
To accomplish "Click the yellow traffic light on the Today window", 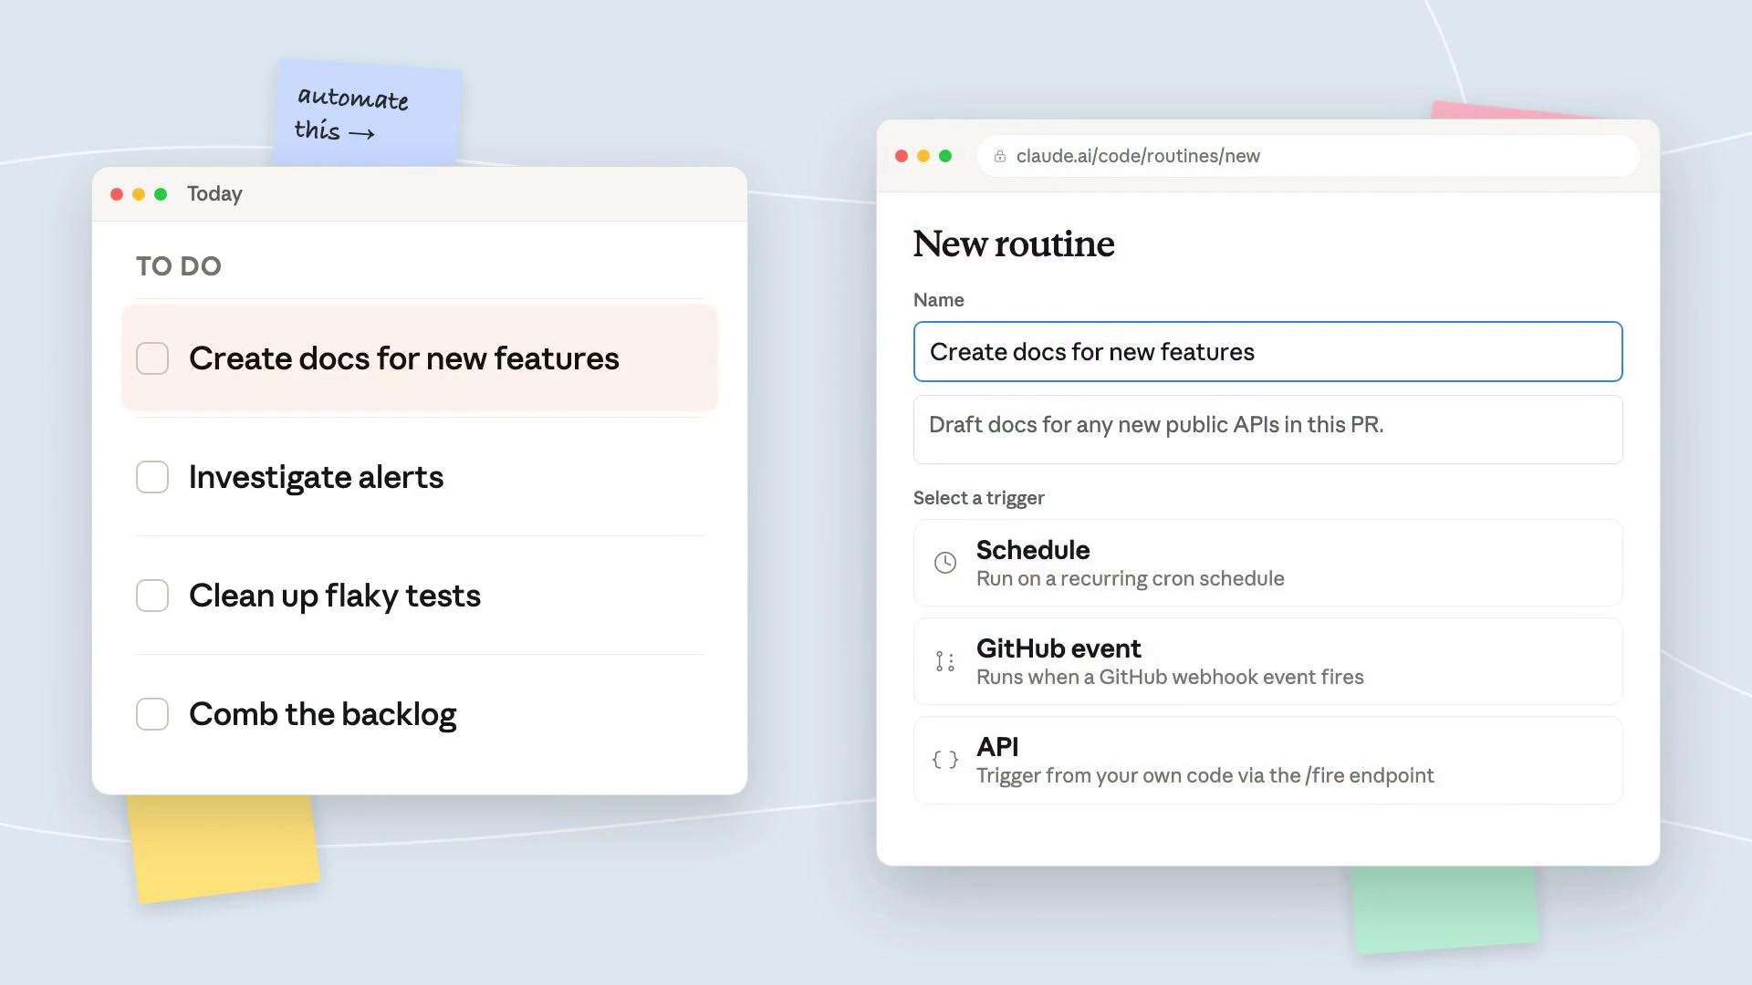I will 139,193.
